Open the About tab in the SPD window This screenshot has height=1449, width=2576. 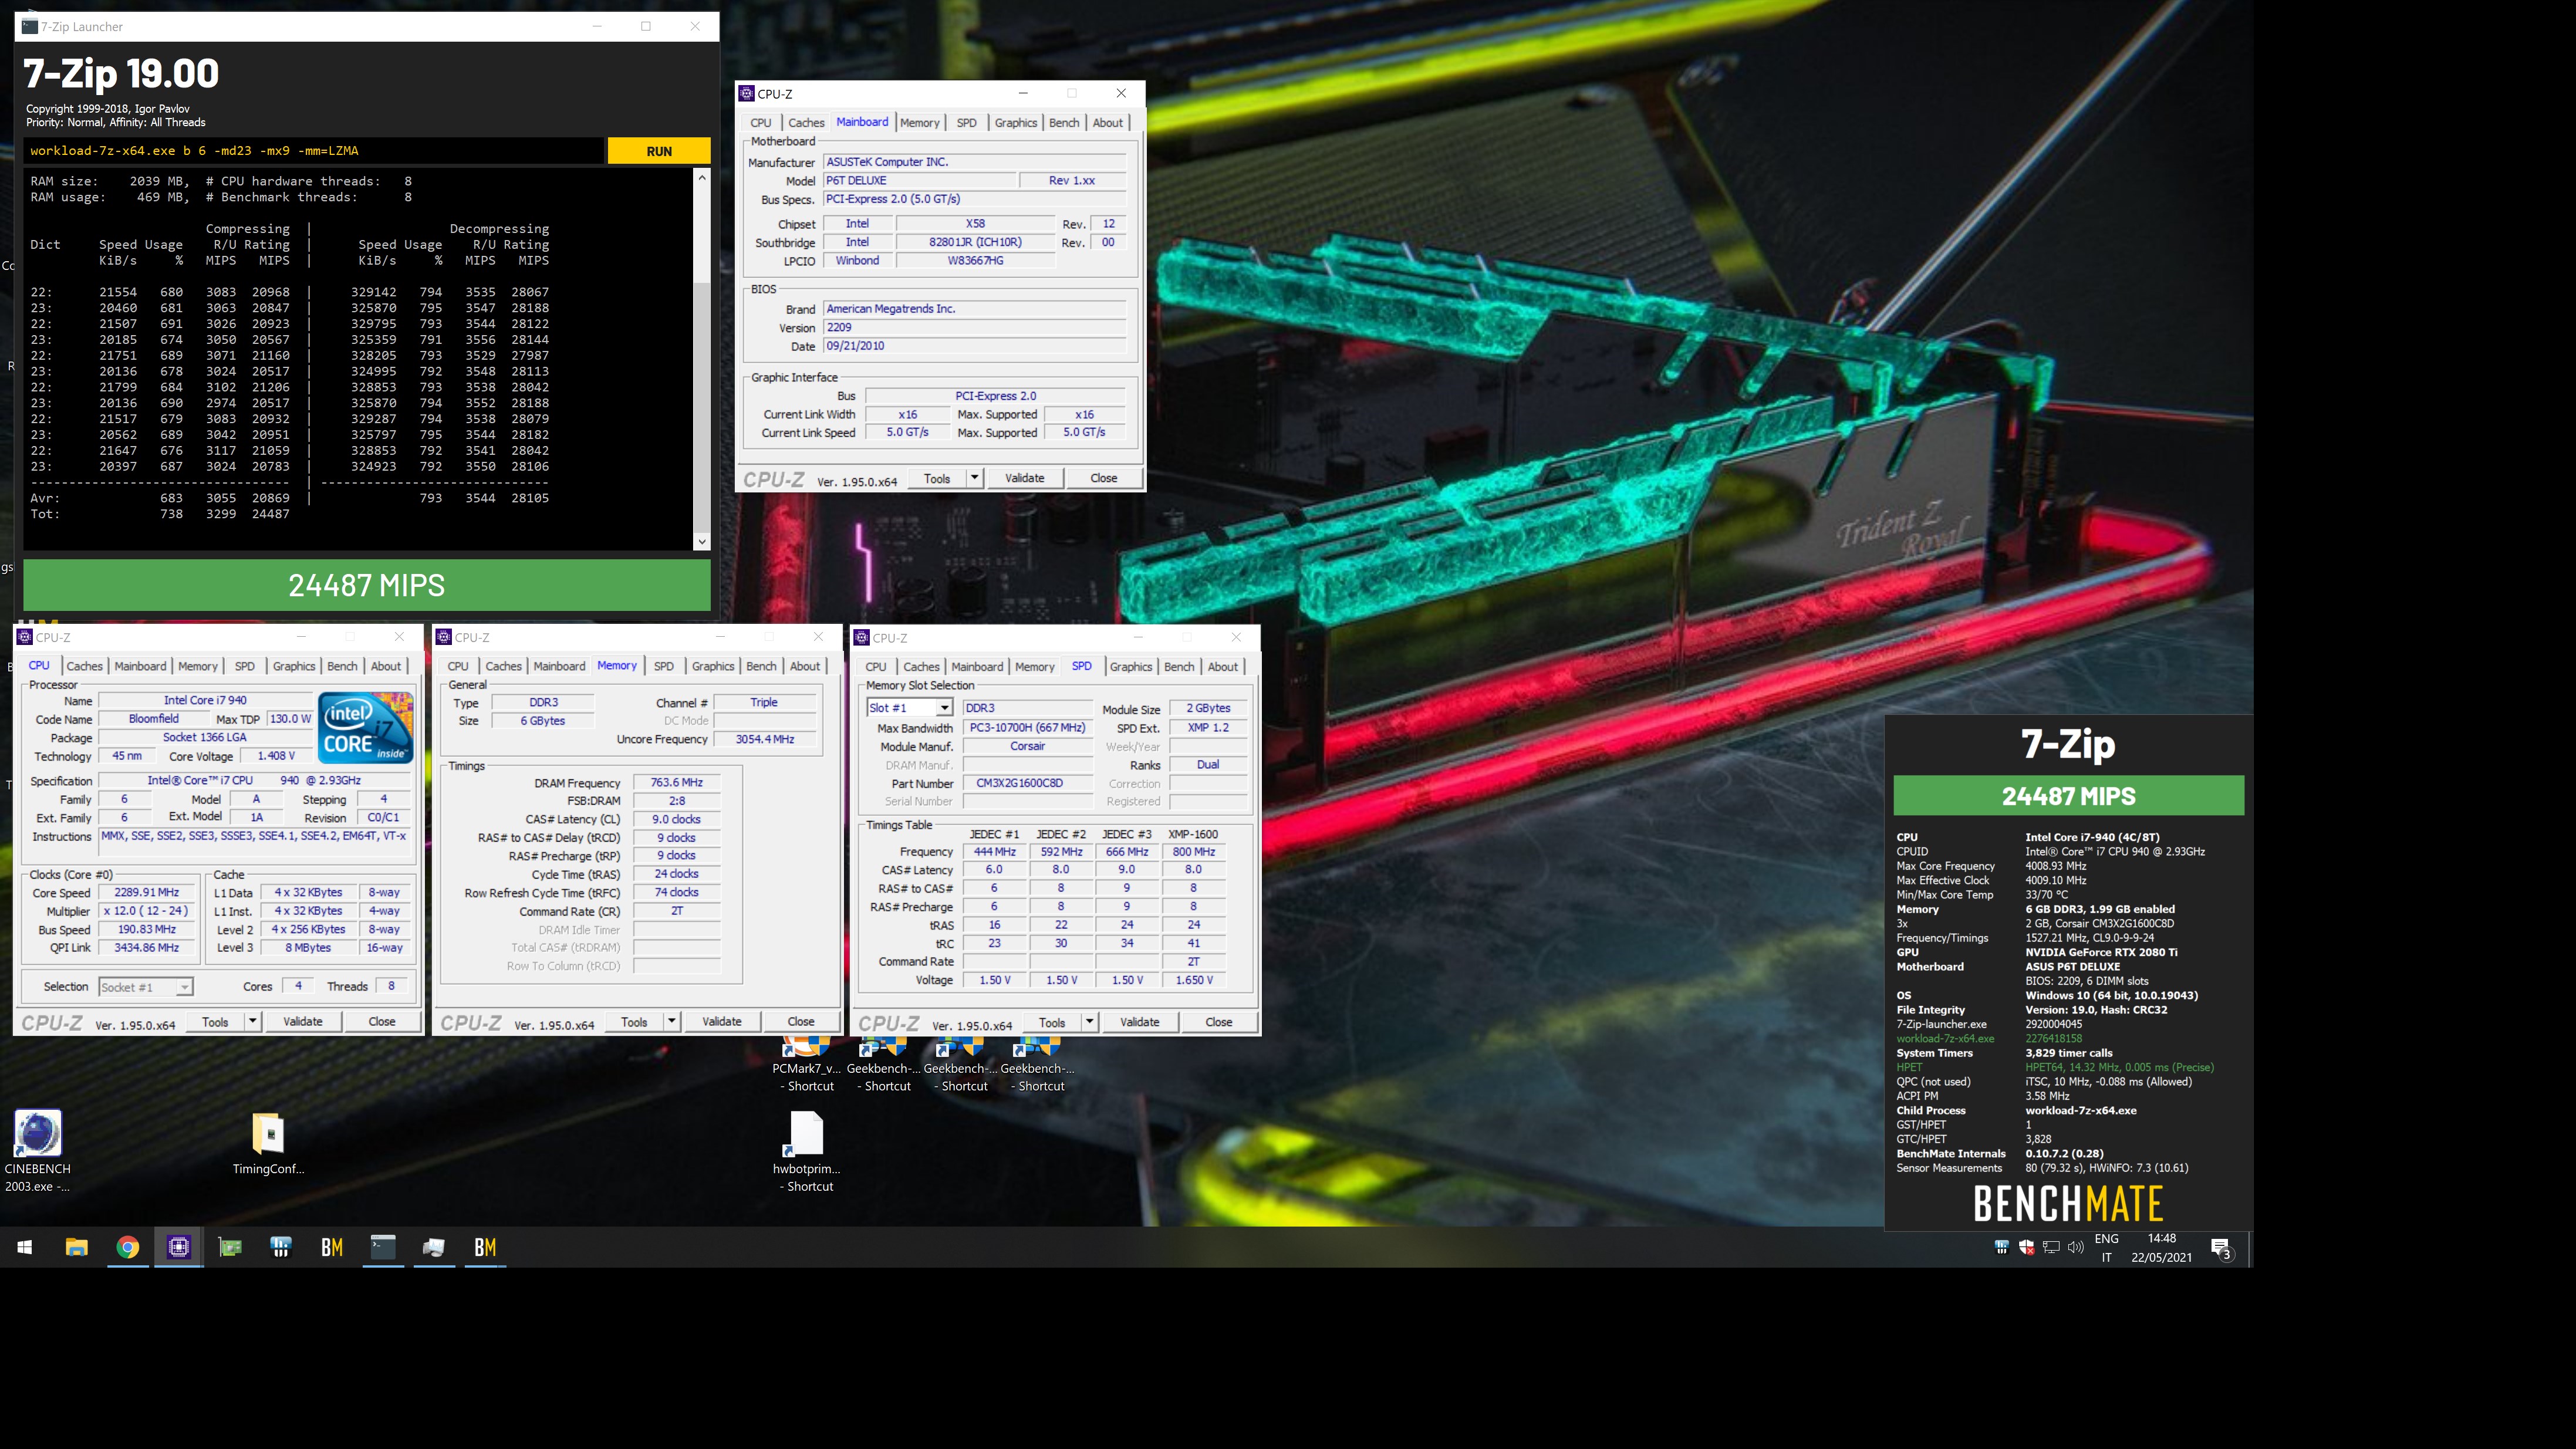pyautogui.click(x=1222, y=667)
